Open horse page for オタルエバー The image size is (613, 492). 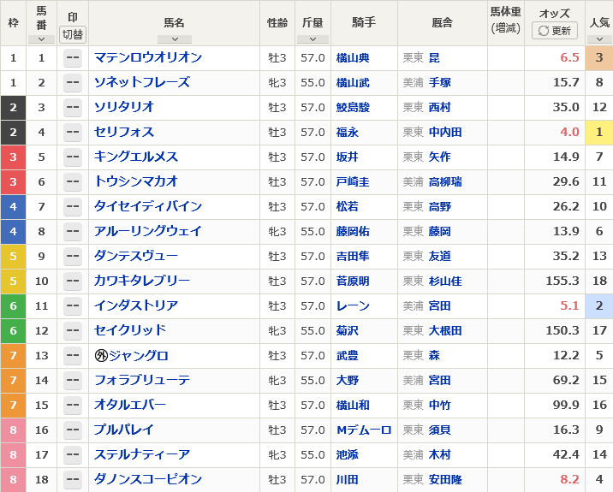pyautogui.click(x=130, y=405)
